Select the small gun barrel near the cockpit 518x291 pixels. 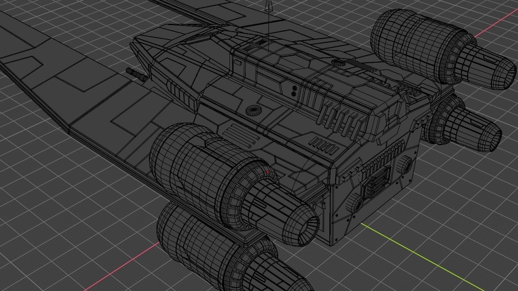pyautogui.click(x=136, y=74)
